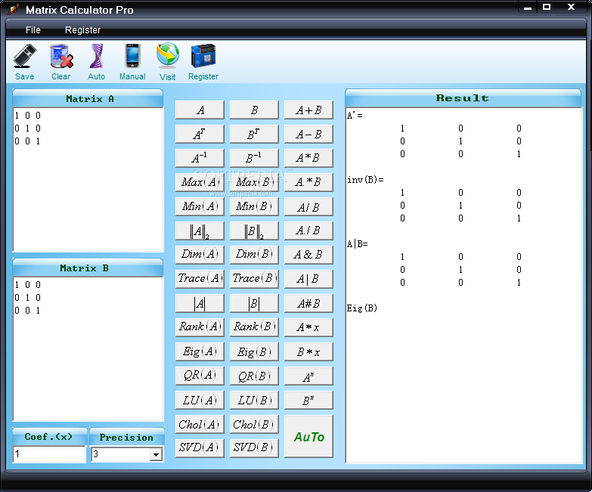Click the Dim(B) button
Image resolution: width=592 pixels, height=492 pixels.
[254, 255]
